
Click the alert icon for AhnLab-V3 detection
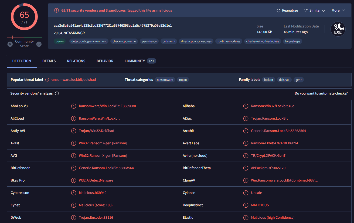click(x=73, y=106)
